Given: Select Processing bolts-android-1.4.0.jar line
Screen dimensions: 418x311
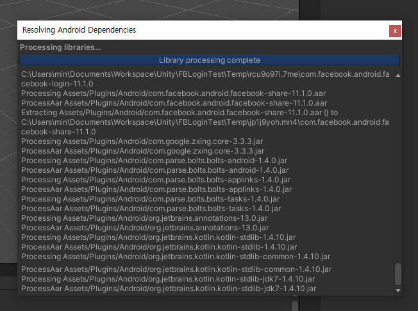Looking at the screenshot, I should (155, 161).
